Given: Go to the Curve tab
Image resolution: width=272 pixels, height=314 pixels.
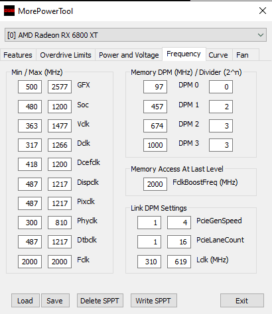Looking at the screenshot, I should (218, 55).
